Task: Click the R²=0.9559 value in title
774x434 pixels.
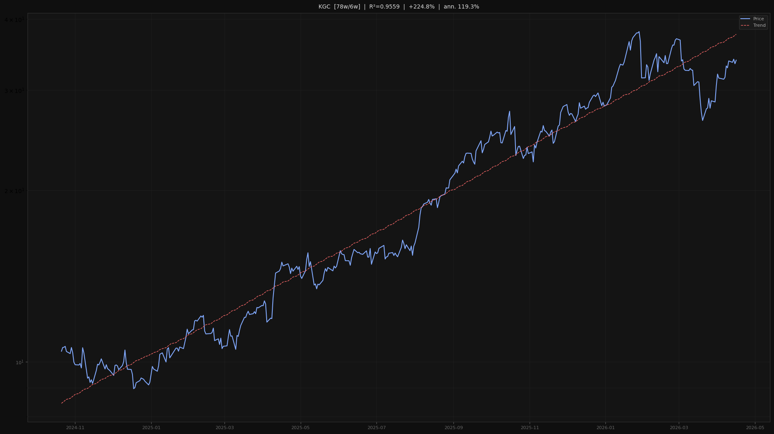Action: 384,7
